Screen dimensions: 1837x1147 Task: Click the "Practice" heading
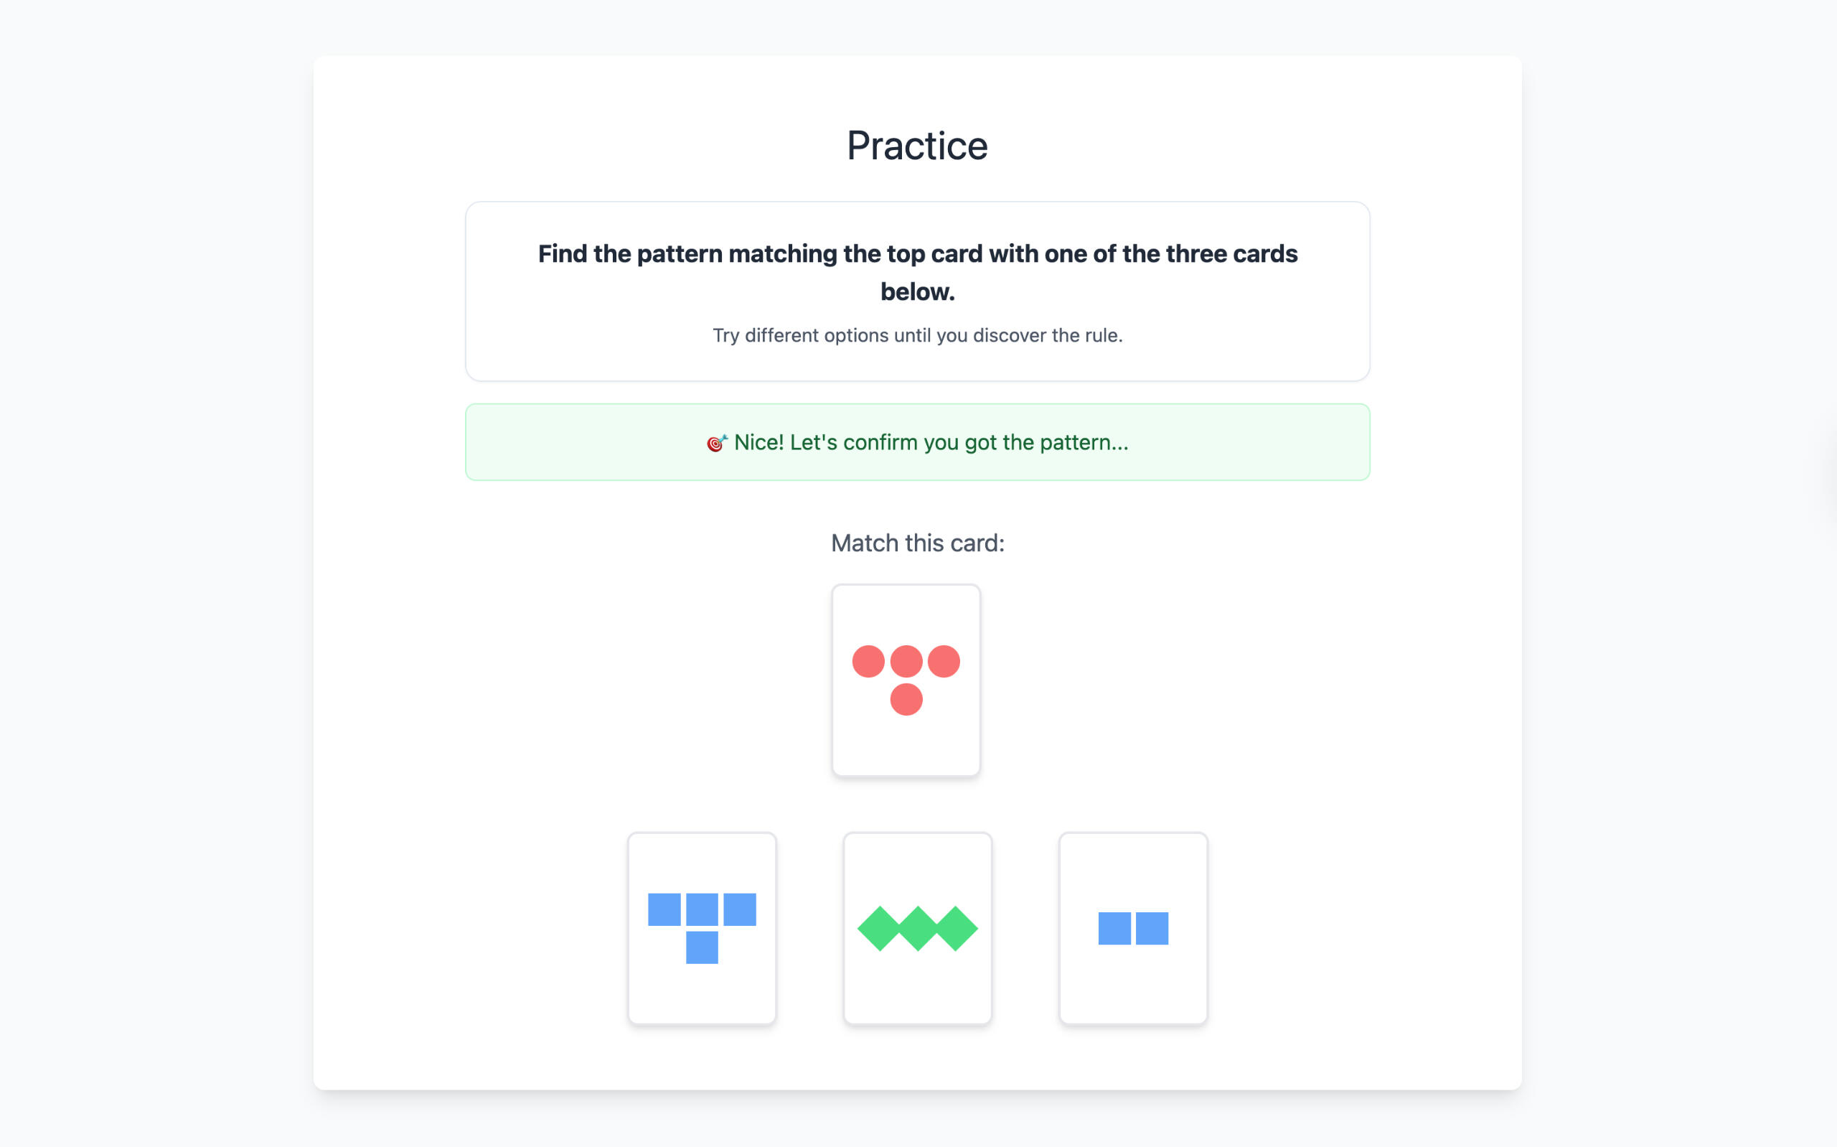point(917,146)
